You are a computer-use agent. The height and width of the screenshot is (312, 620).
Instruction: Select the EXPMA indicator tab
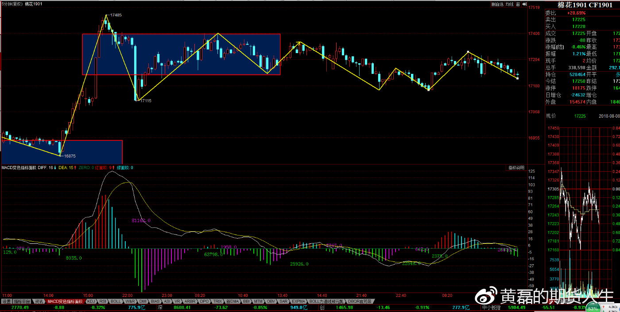coord(298,301)
